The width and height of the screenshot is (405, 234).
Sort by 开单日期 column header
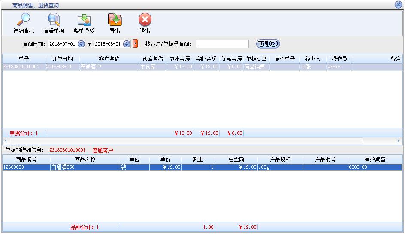tap(62, 59)
